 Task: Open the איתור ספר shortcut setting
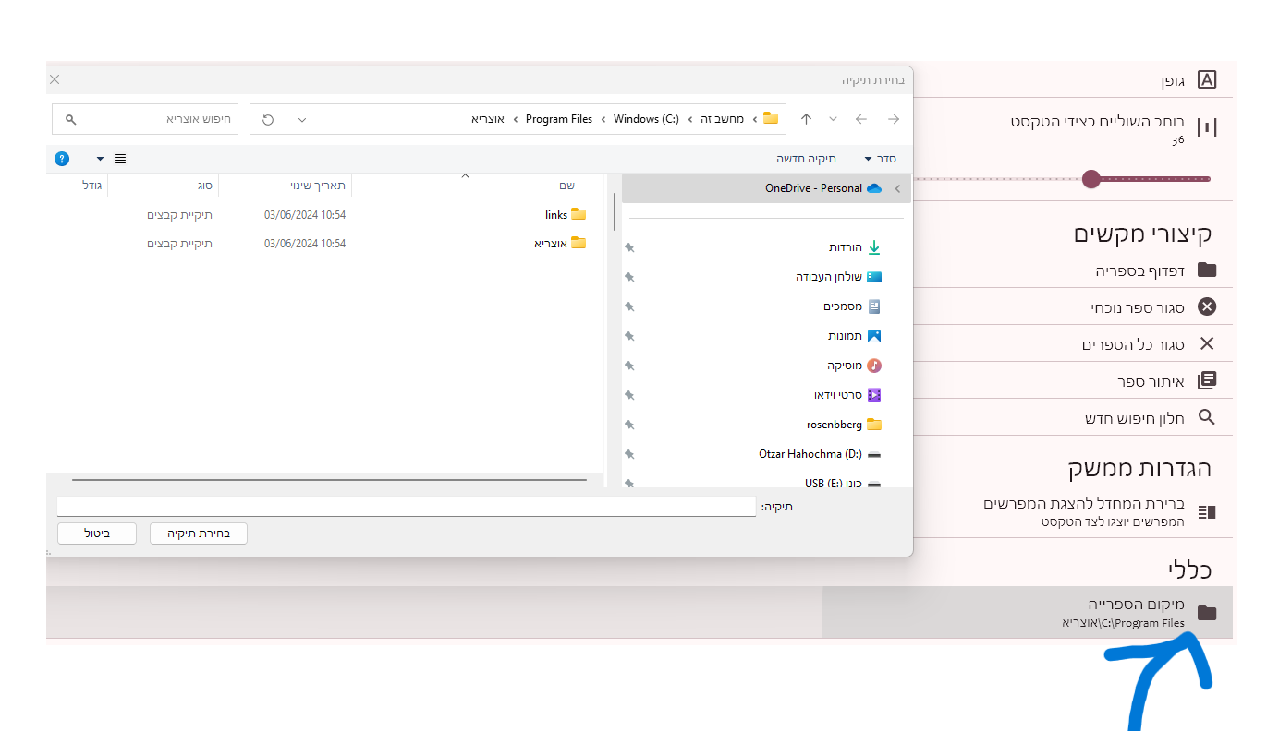pos(1150,381)
